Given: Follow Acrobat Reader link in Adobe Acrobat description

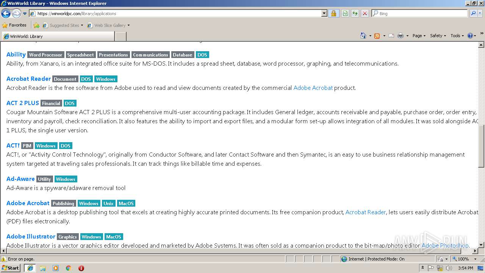Looking at the screenshot, I should [366, 212].
